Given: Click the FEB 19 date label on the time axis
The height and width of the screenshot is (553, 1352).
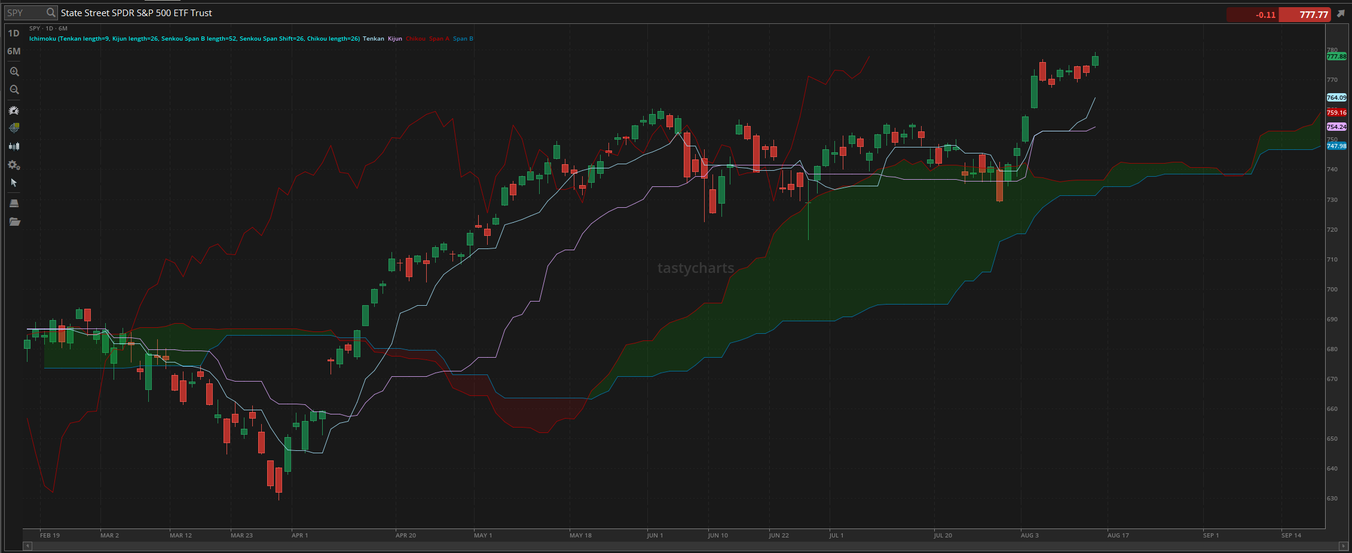Looking at the screenshot, I should point(50,535).
